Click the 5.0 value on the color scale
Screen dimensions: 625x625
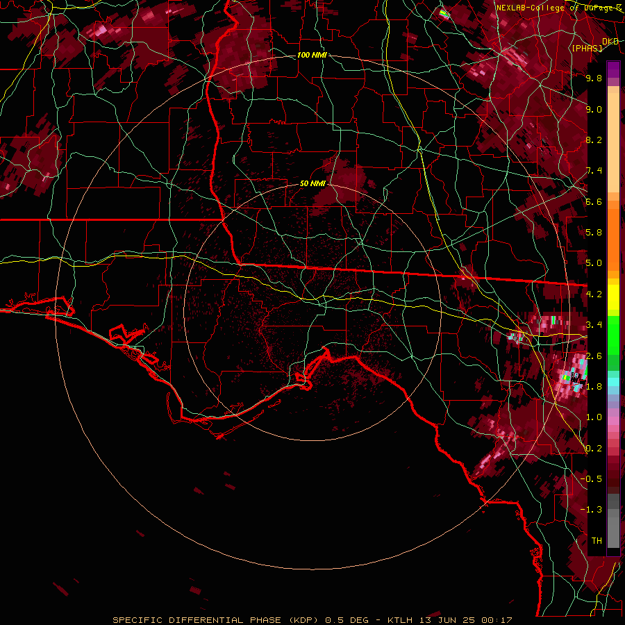pyautogui.click(x=594, y=263)
